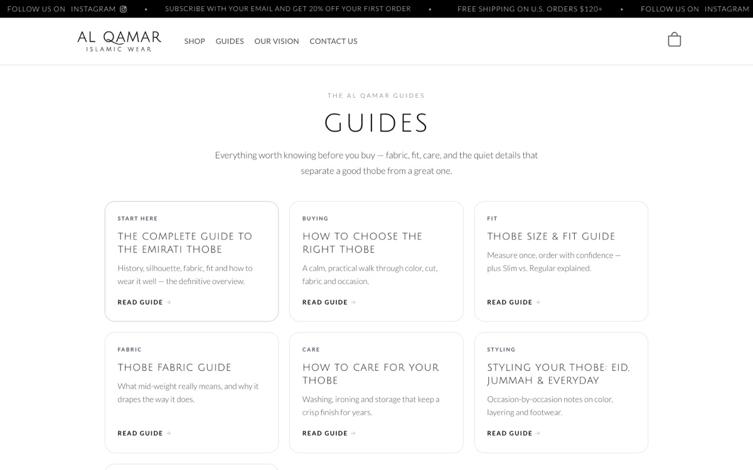
Task: Click the Al Qamar Islamic Wear logo
Action: point(119,41)
